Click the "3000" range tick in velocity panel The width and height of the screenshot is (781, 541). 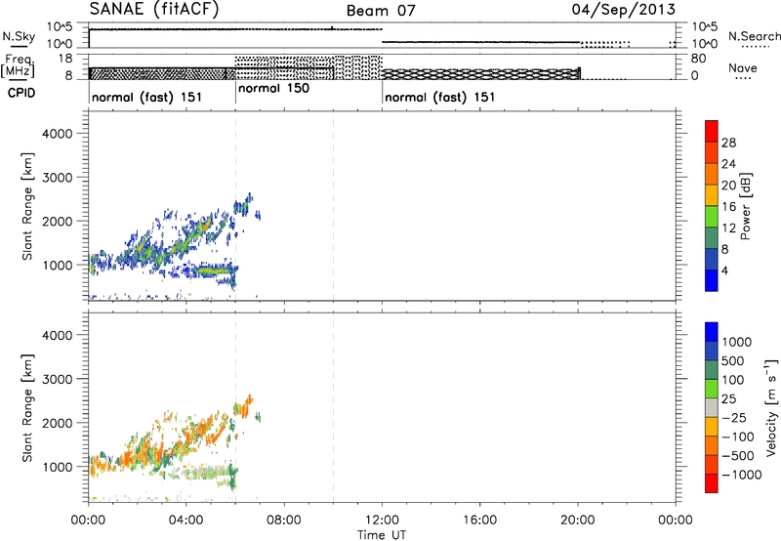(58, 379)
